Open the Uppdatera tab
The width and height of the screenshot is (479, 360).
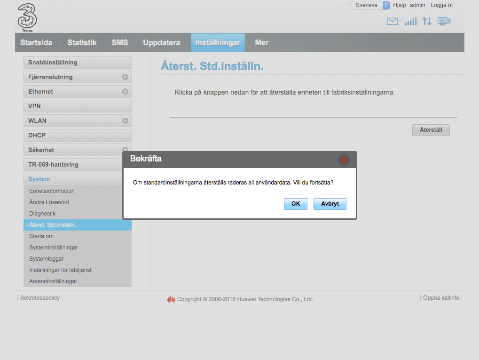pyautogui.click(x=161, y=42)
